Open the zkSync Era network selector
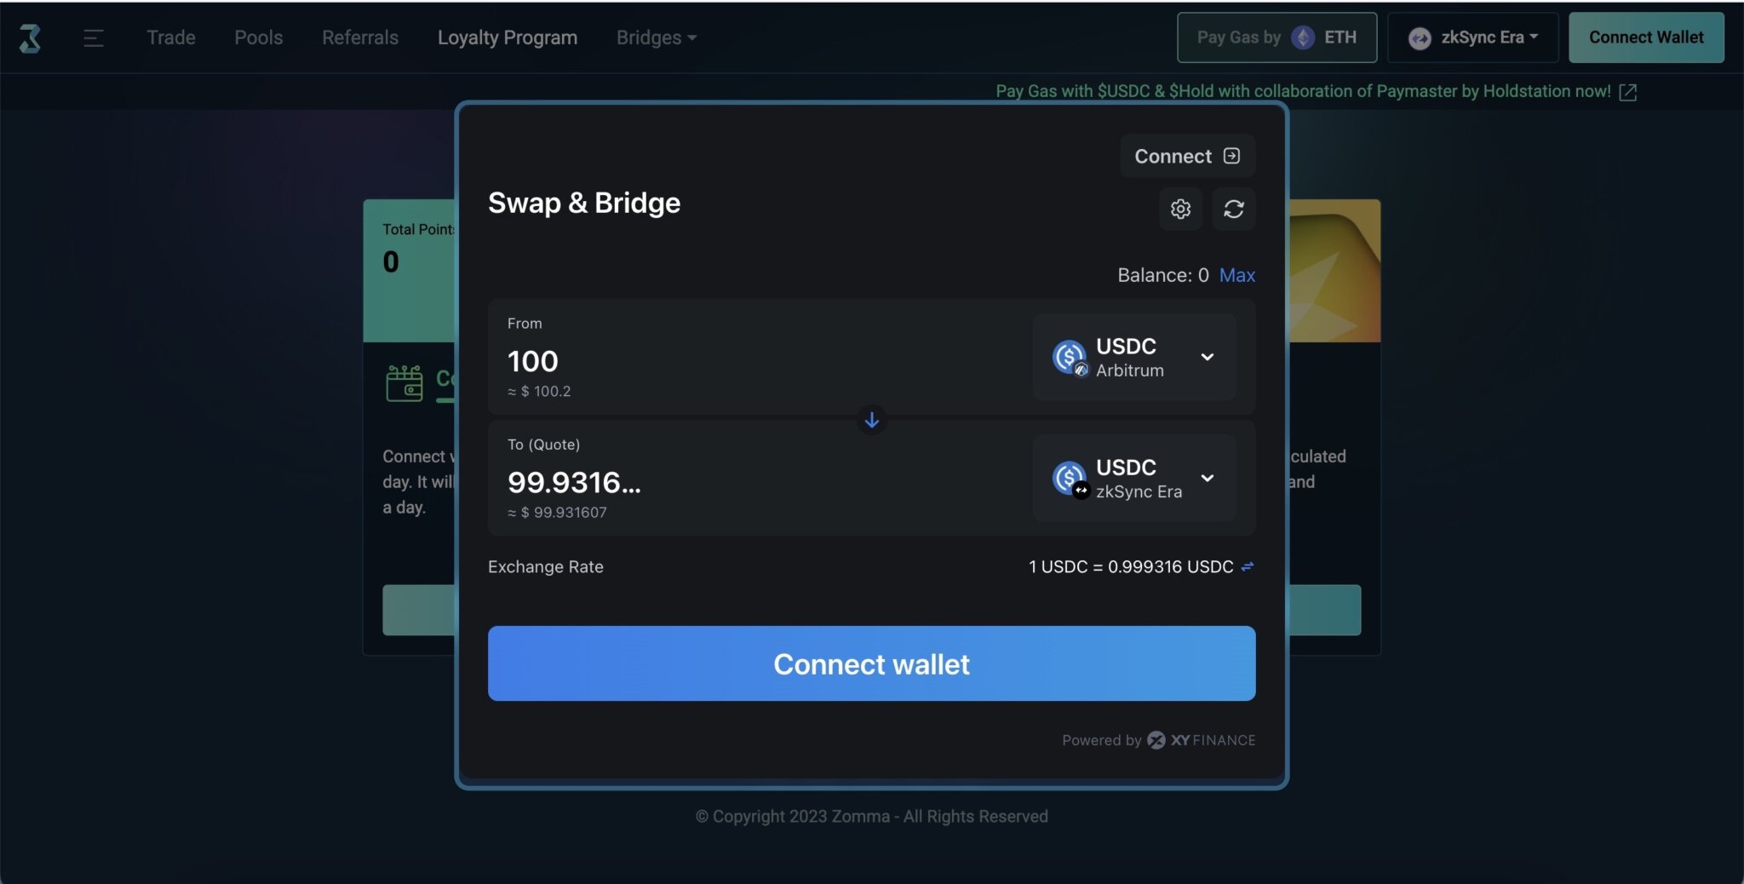This screenshot has width=1744, height=884. tap(1472, 37)
